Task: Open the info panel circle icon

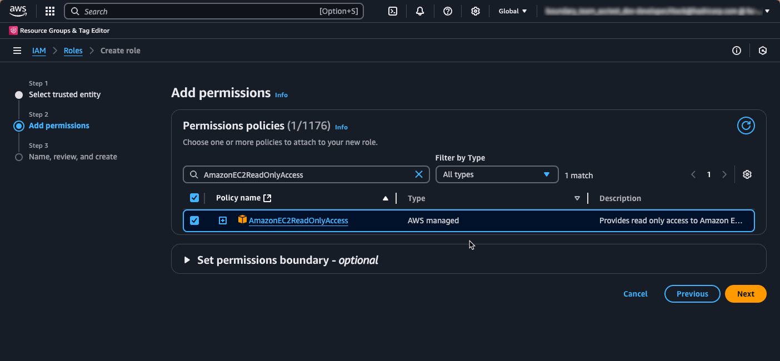Action: tap(737, 51)
